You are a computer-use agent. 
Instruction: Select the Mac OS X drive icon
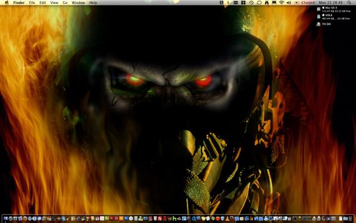[x=319, y=9]
